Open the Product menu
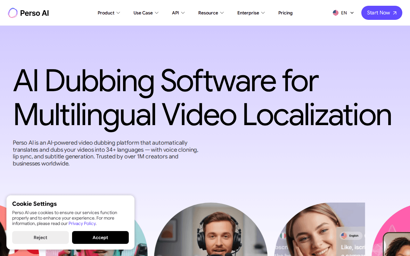The width and height of the screenshot is (410, 256). pos(109,13)
